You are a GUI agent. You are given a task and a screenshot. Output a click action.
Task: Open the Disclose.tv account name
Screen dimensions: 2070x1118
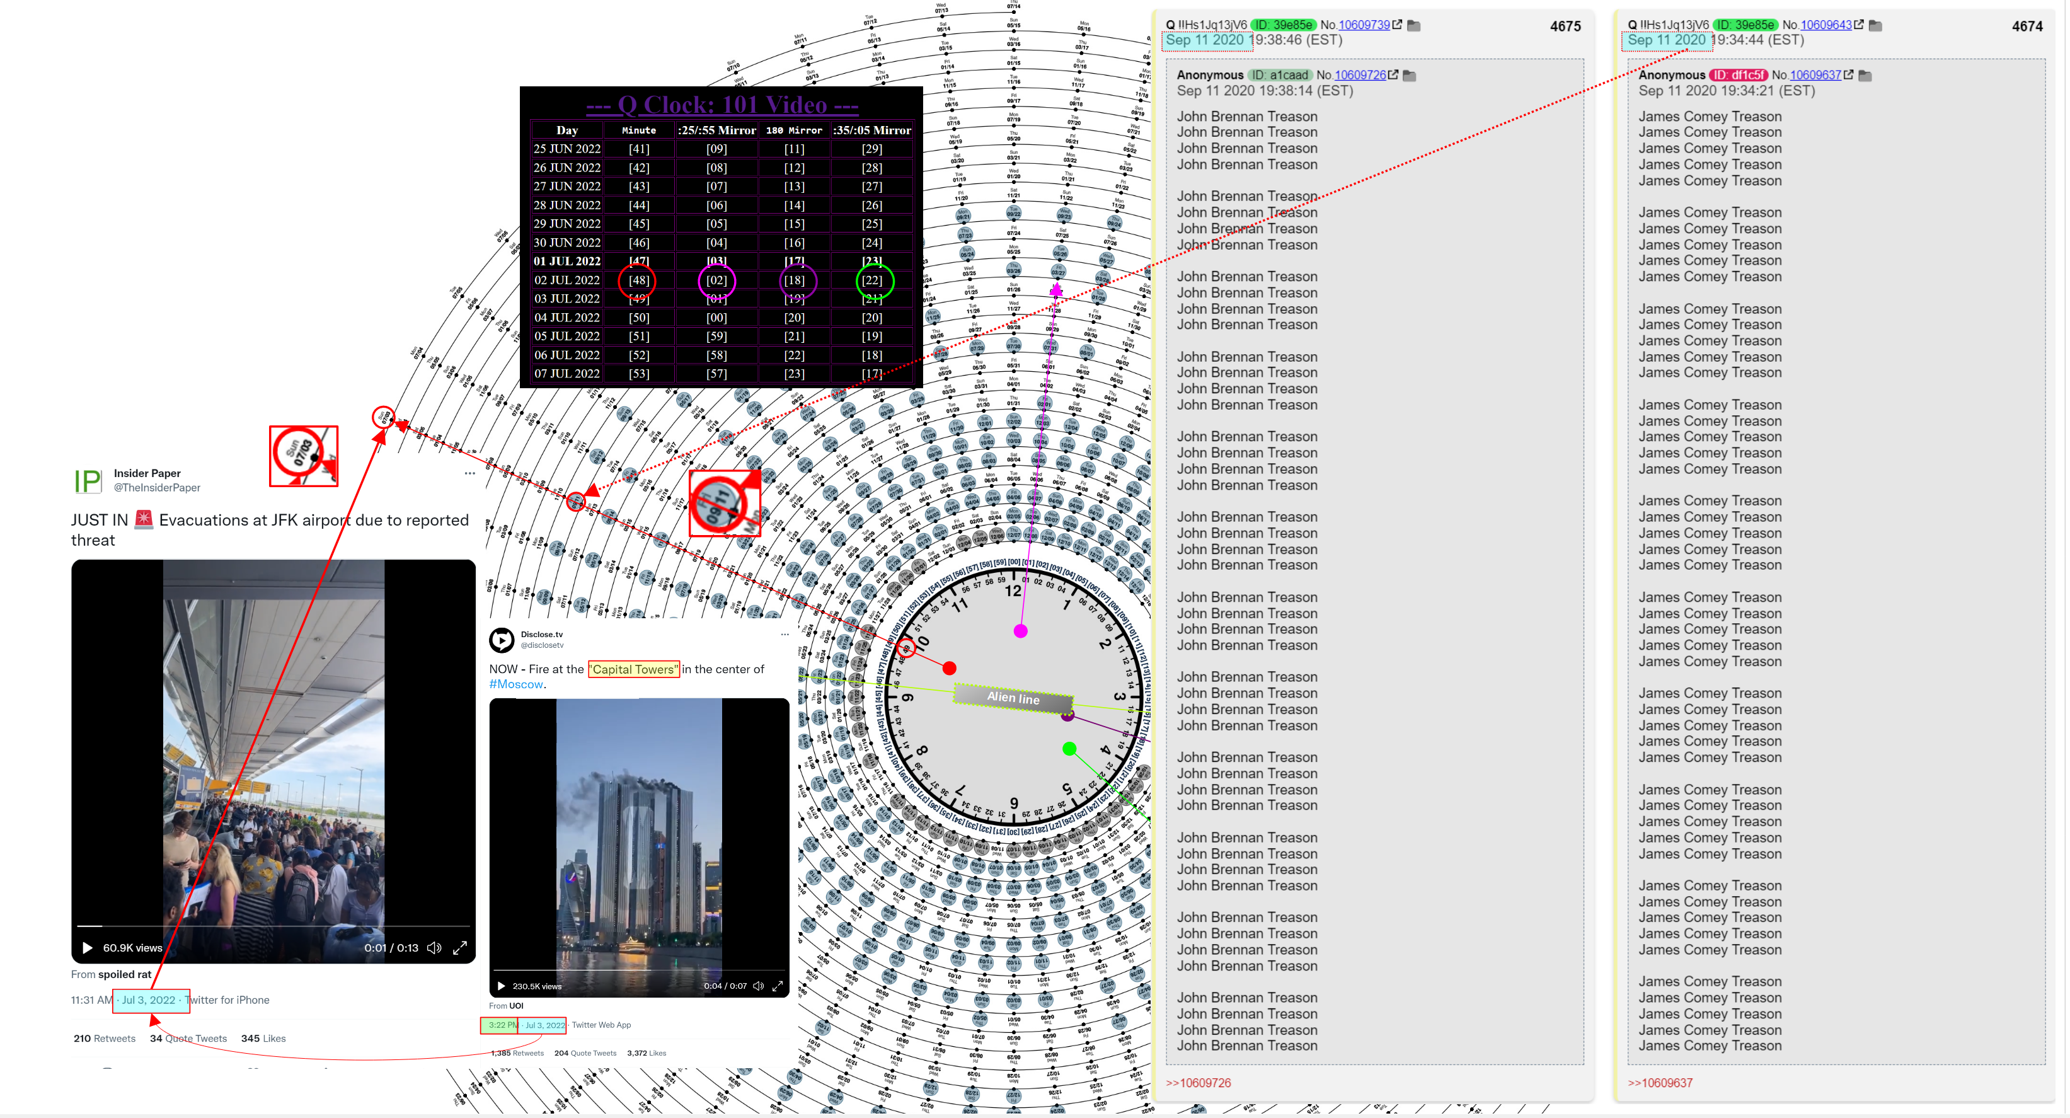coord(542,634)
